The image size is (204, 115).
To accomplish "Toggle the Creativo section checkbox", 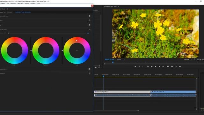I will pos(89,20).
